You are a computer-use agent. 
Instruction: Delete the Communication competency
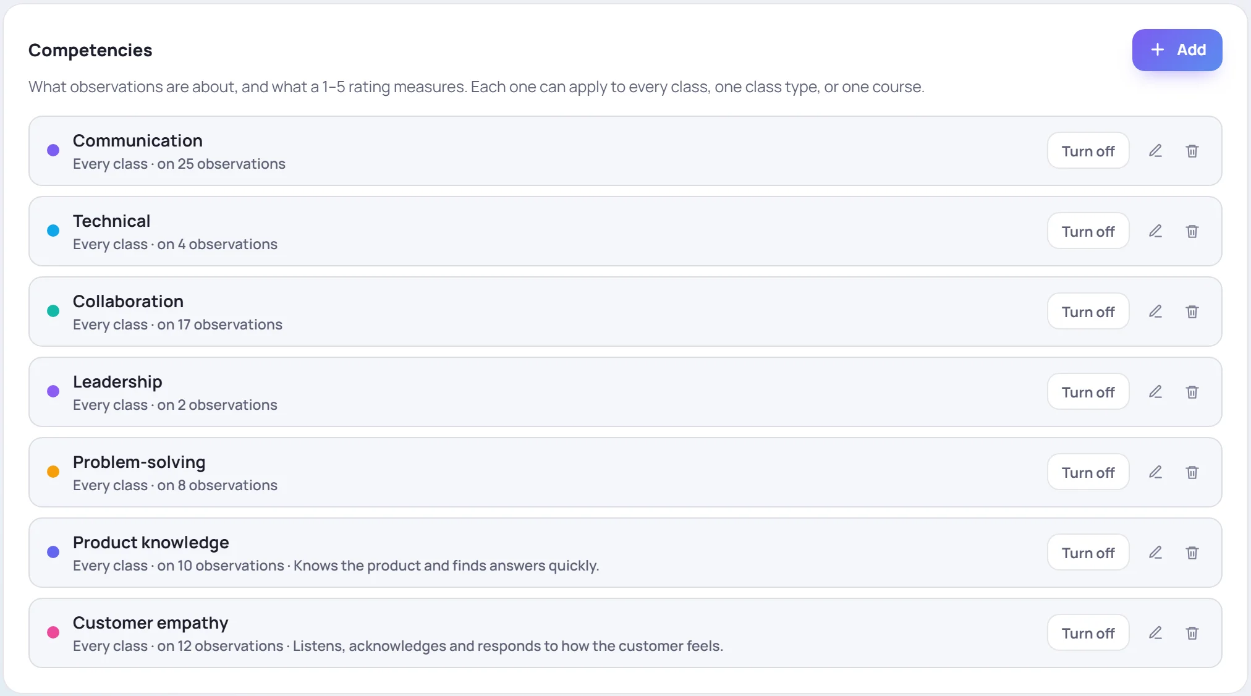coord(1192,151)
